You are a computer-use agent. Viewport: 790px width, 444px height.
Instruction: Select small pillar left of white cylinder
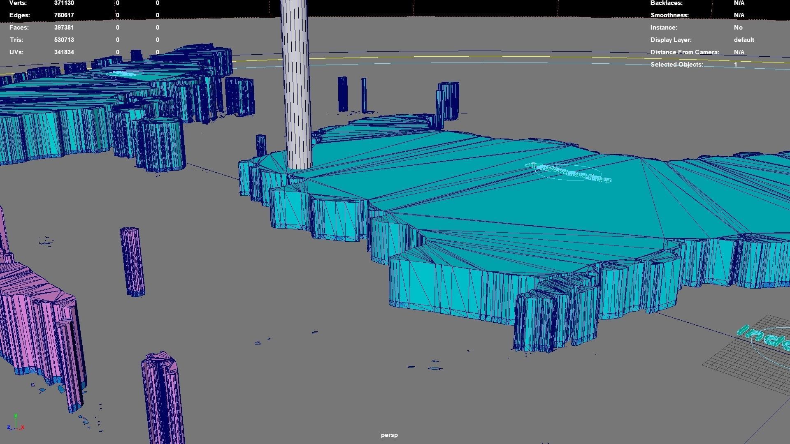[260, 145]
